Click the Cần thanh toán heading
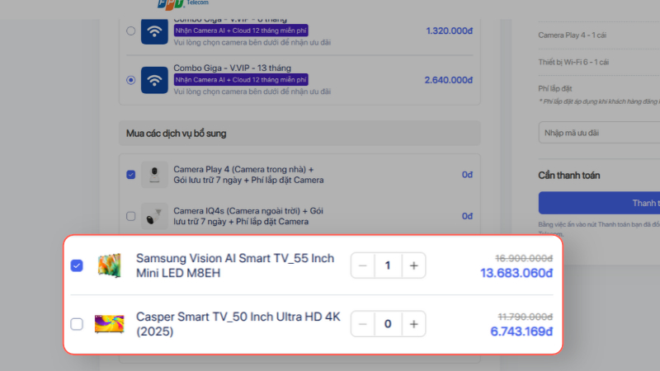The height and width of the screenshot is (371, 660). (569, 176)
